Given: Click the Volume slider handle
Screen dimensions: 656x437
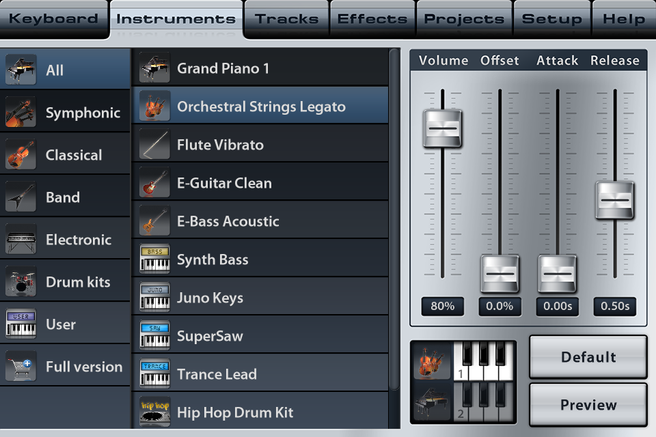Looking at the screenshot, I should 442,128.
